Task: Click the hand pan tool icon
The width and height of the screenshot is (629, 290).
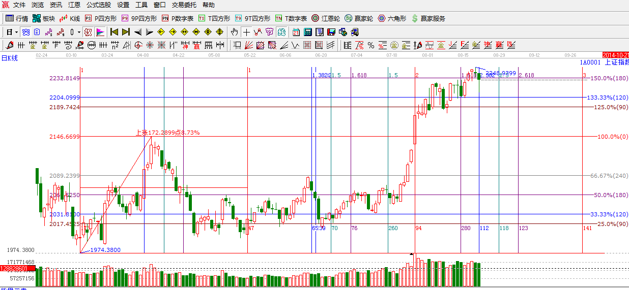Action: tap(235, 32)
